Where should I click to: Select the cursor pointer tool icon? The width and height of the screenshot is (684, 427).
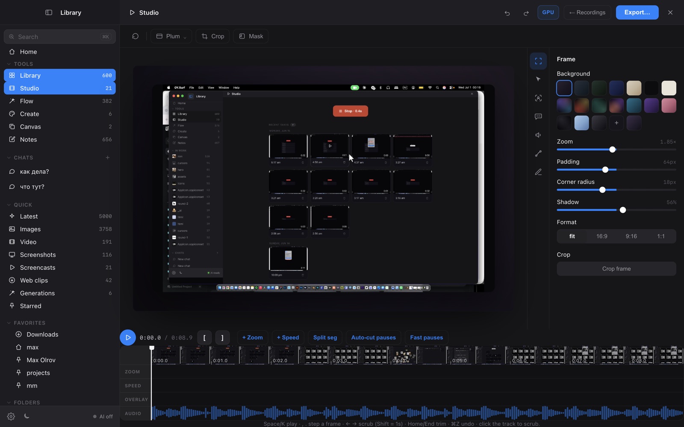538,79
